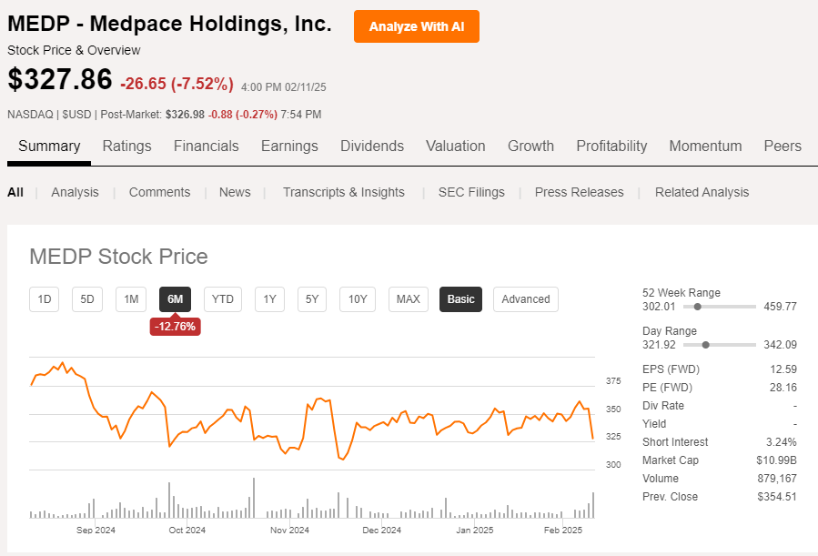Select the 1D chart range

pyautogui.click(x=44, y=298)
